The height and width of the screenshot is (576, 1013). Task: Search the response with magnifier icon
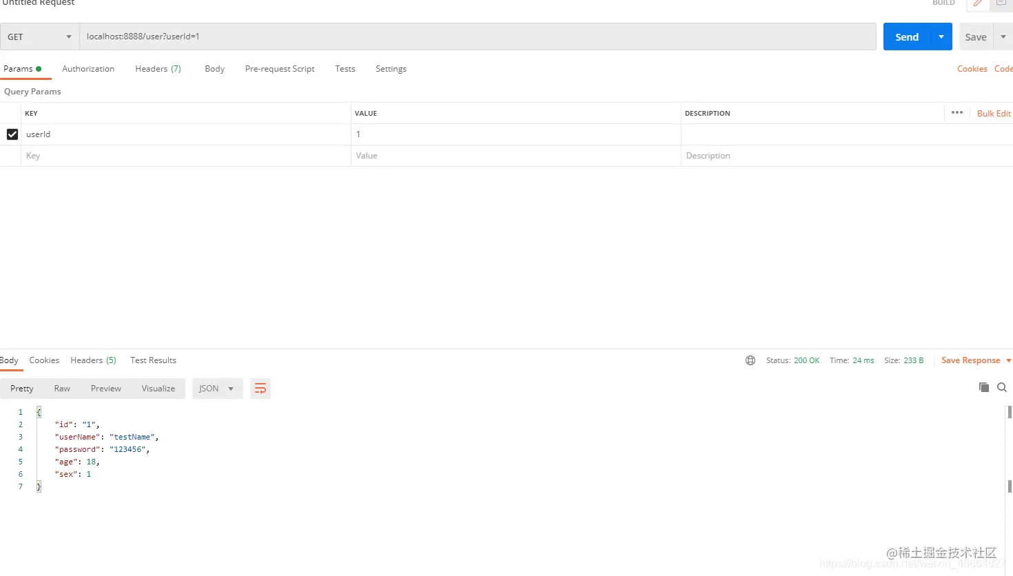tap(1002, 387)
